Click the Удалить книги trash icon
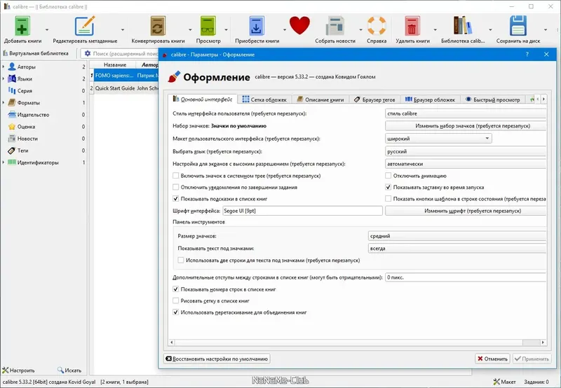The image size is (561, 388). (x=412, y=26)
